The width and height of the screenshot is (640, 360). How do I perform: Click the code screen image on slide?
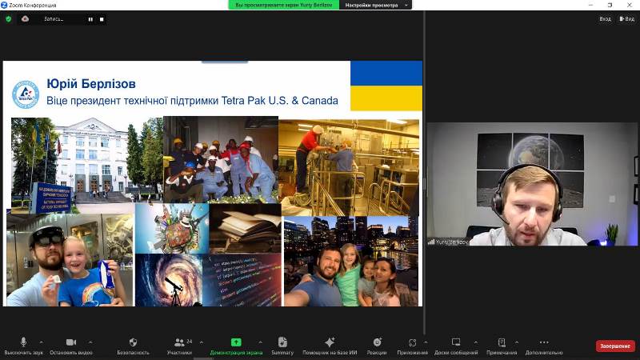point(242,280)
